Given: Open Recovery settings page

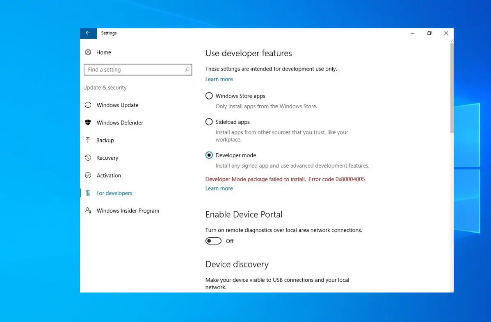Looking at the screenshot, I should coord(107,158).
